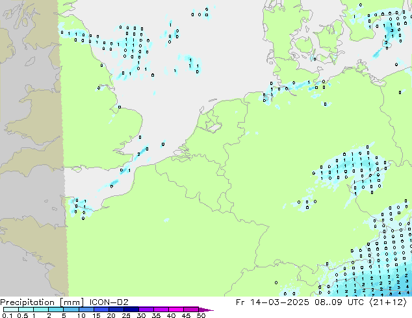
Task: Select the 1–2 mm legend color swatch
Action: tap(41, 310)
